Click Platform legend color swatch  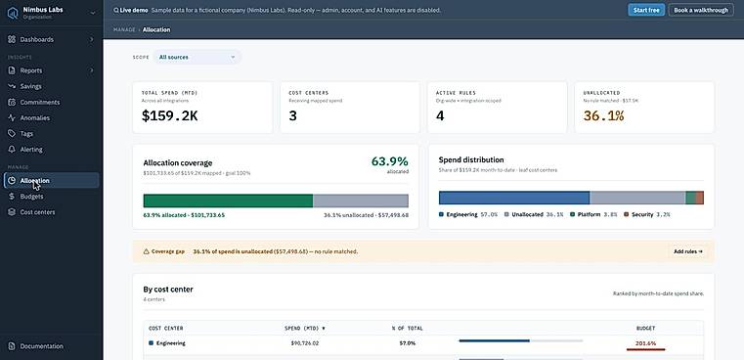point(572,214)
